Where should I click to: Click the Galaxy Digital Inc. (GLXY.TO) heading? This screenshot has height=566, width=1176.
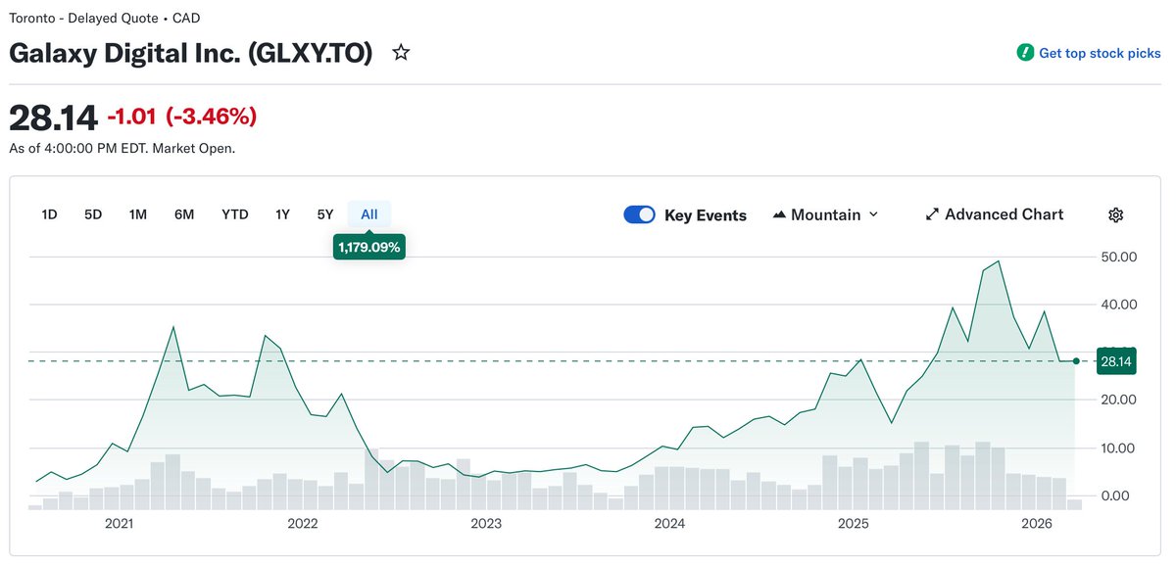click(x=191, y=53)
